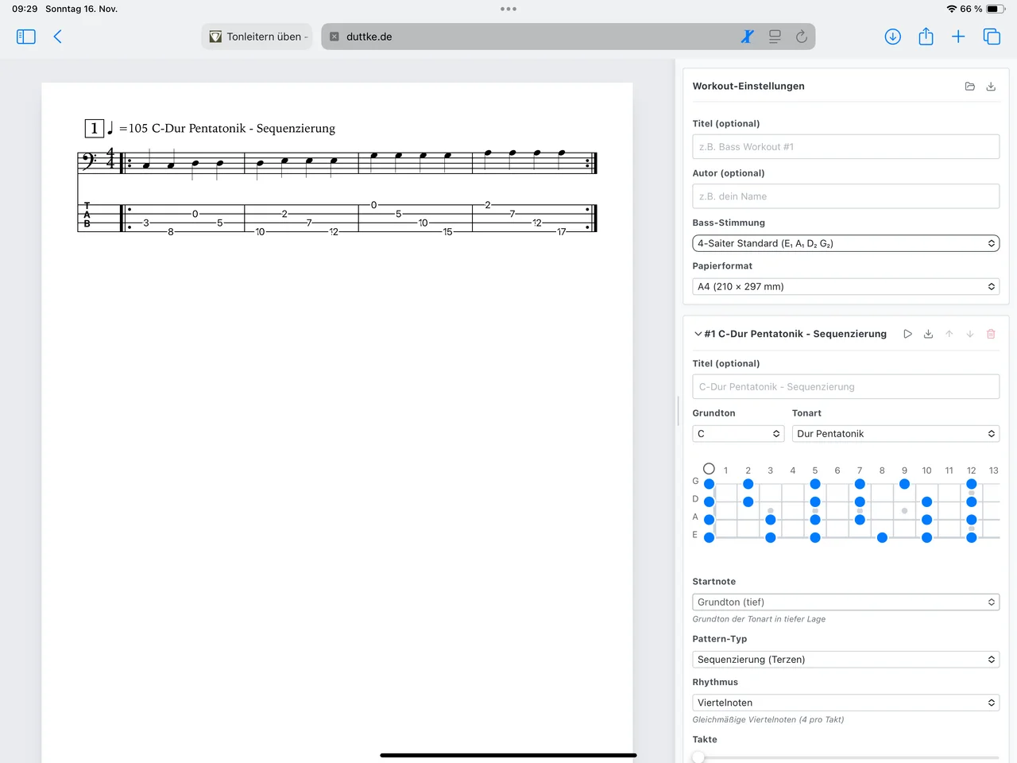Open the Bass-Stimmung dropdown
Viewport: 1017px width, 763px height.
845,243
